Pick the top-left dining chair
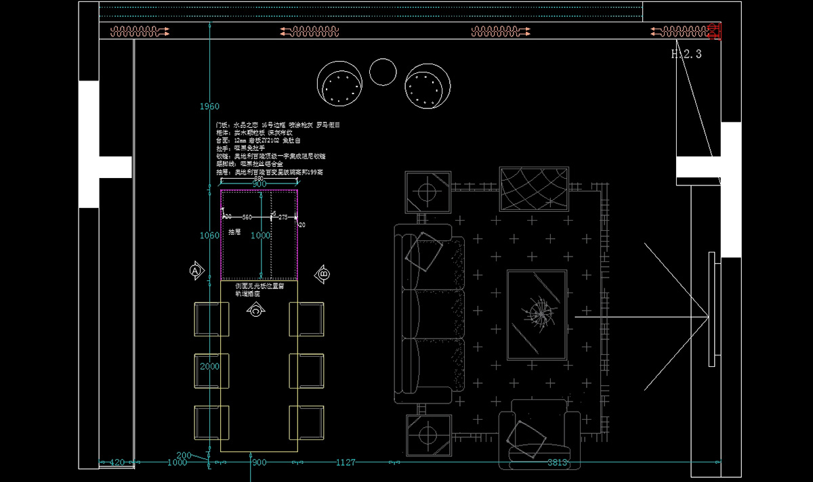 (x=211, y=319)
